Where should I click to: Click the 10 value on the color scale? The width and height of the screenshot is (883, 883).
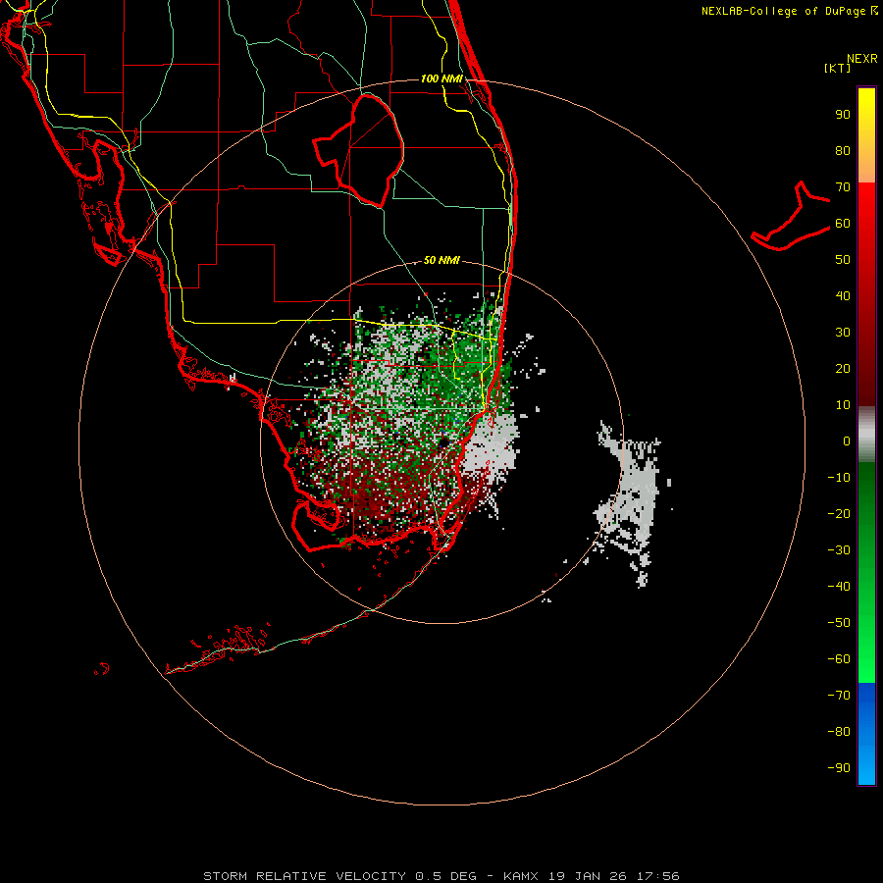coord(843,405)
